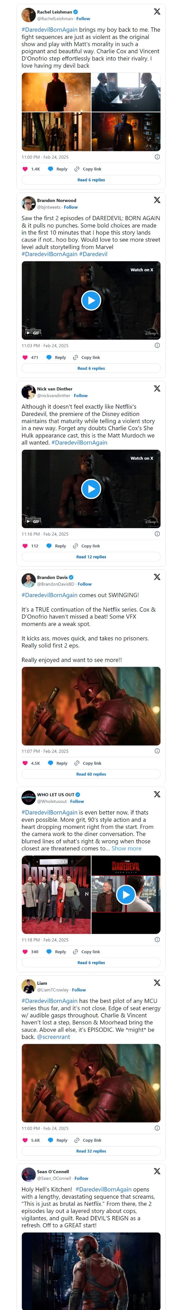Play the WHO LET US OUT video clip
Image resolution: width=176 pixels, height=1310 pixels.
click(126, 895)
